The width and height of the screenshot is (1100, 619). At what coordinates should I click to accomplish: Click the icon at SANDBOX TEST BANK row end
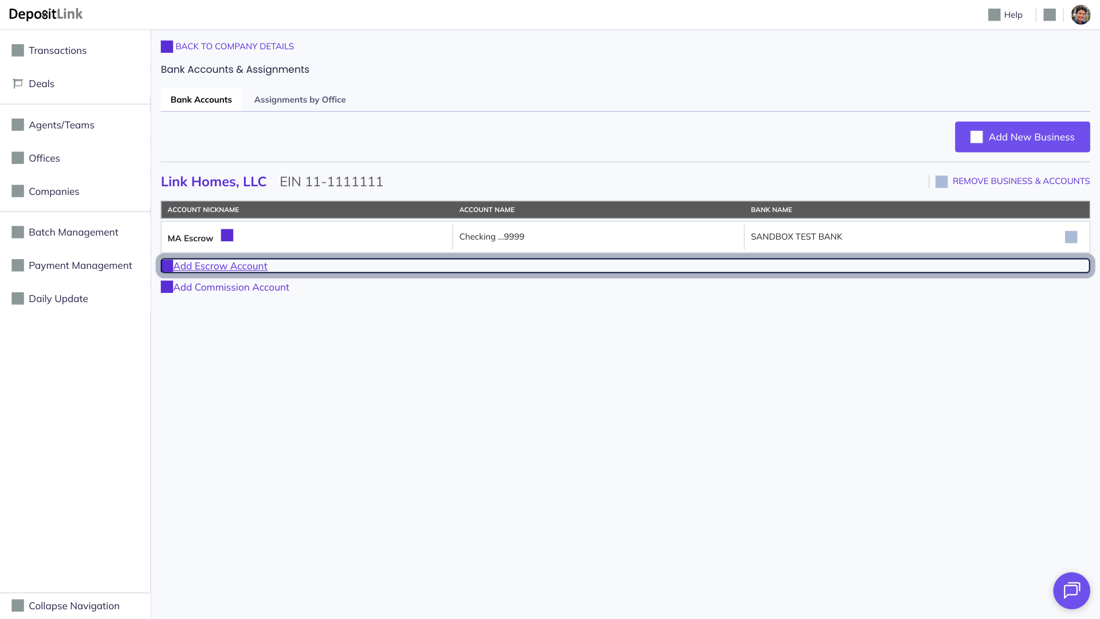pos(1070,237)
